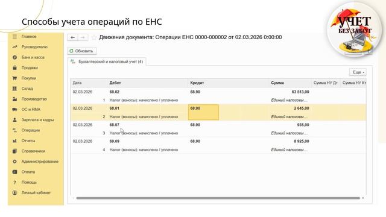Select debit account 69.09 cell
The image size is (386, 217).
point(115,141)
